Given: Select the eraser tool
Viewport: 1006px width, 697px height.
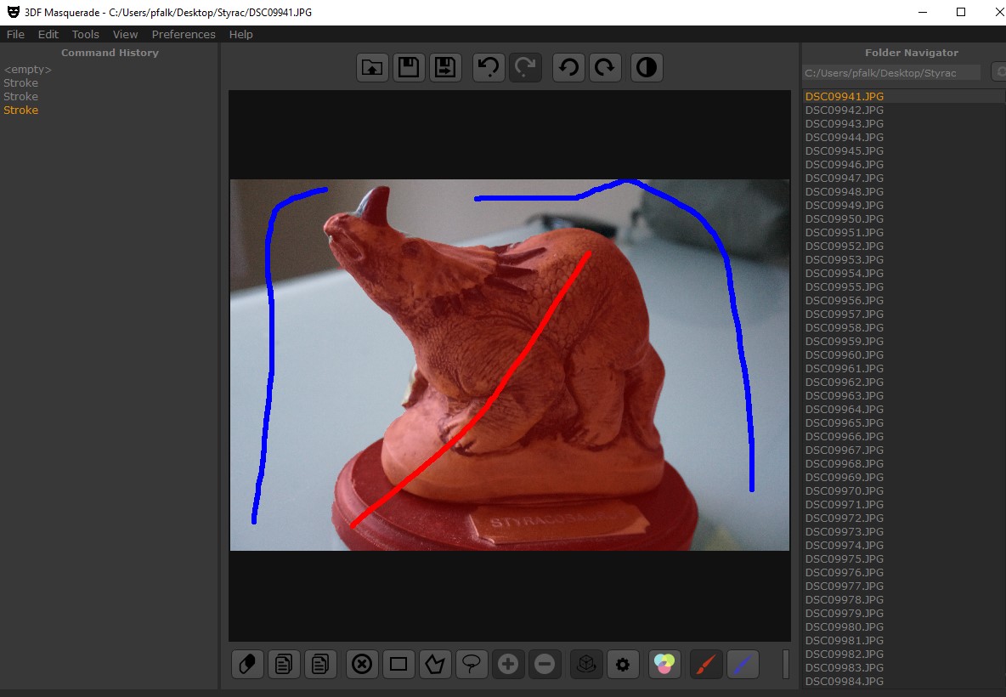Looking at the screenshot, I should click(248, 664).
